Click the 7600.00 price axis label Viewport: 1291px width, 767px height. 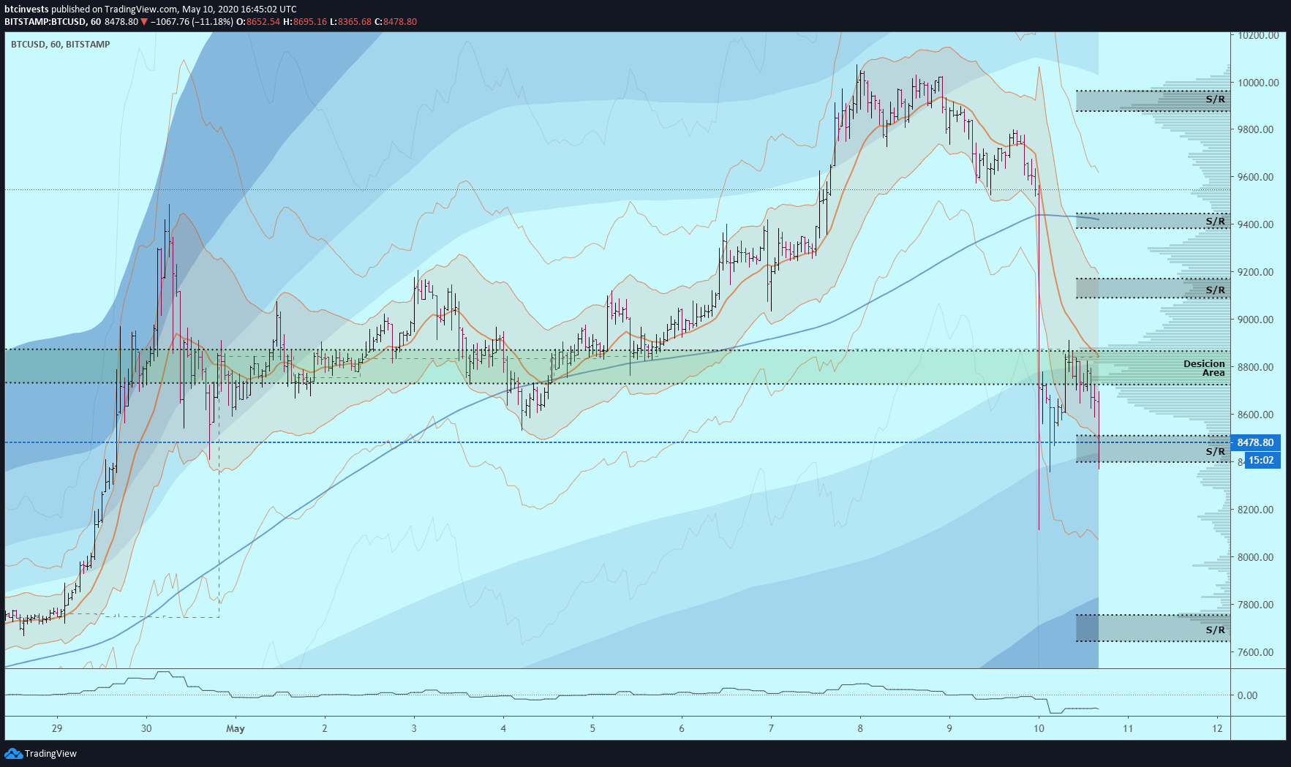point(1255,652)
